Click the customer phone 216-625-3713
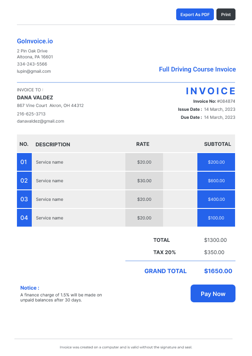This screenshot has height=356, width=252. [31, 114]
